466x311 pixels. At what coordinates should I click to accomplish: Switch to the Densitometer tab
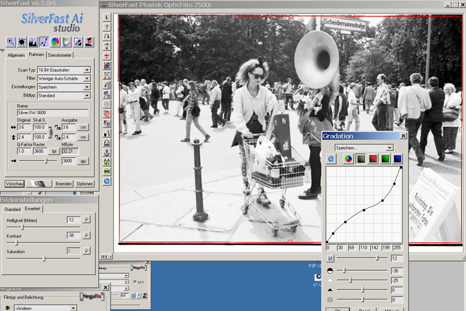click(60, 55)
